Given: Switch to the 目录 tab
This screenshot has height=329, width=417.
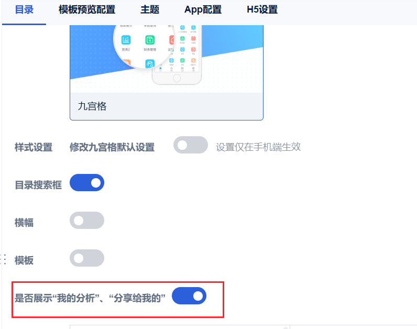Looking at the screenshot, I should 24,10.
